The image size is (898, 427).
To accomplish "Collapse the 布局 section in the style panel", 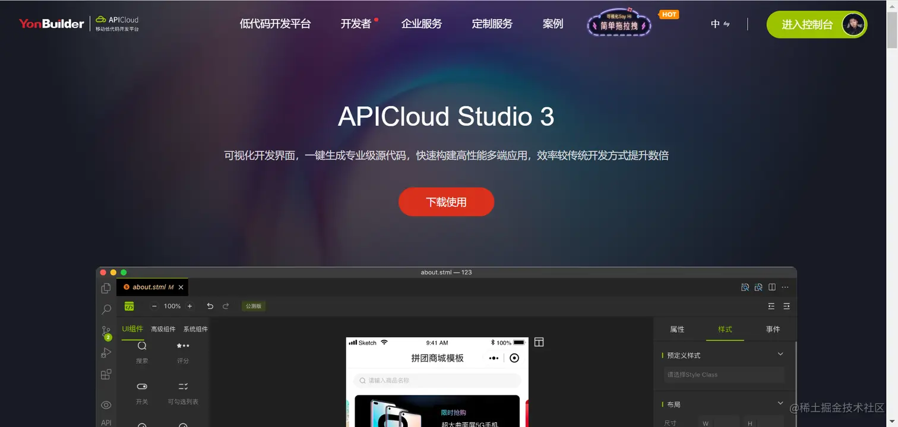I will pyautogui.click(x=780, y=404).
